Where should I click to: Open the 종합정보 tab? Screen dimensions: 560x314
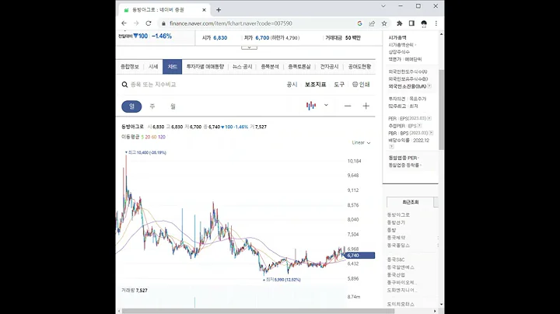click(130, 67)
